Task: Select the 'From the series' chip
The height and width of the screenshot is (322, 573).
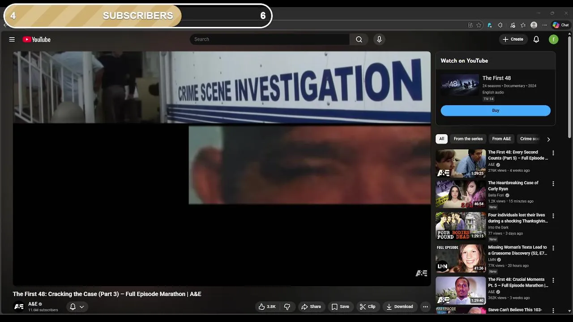Action: 468,139
